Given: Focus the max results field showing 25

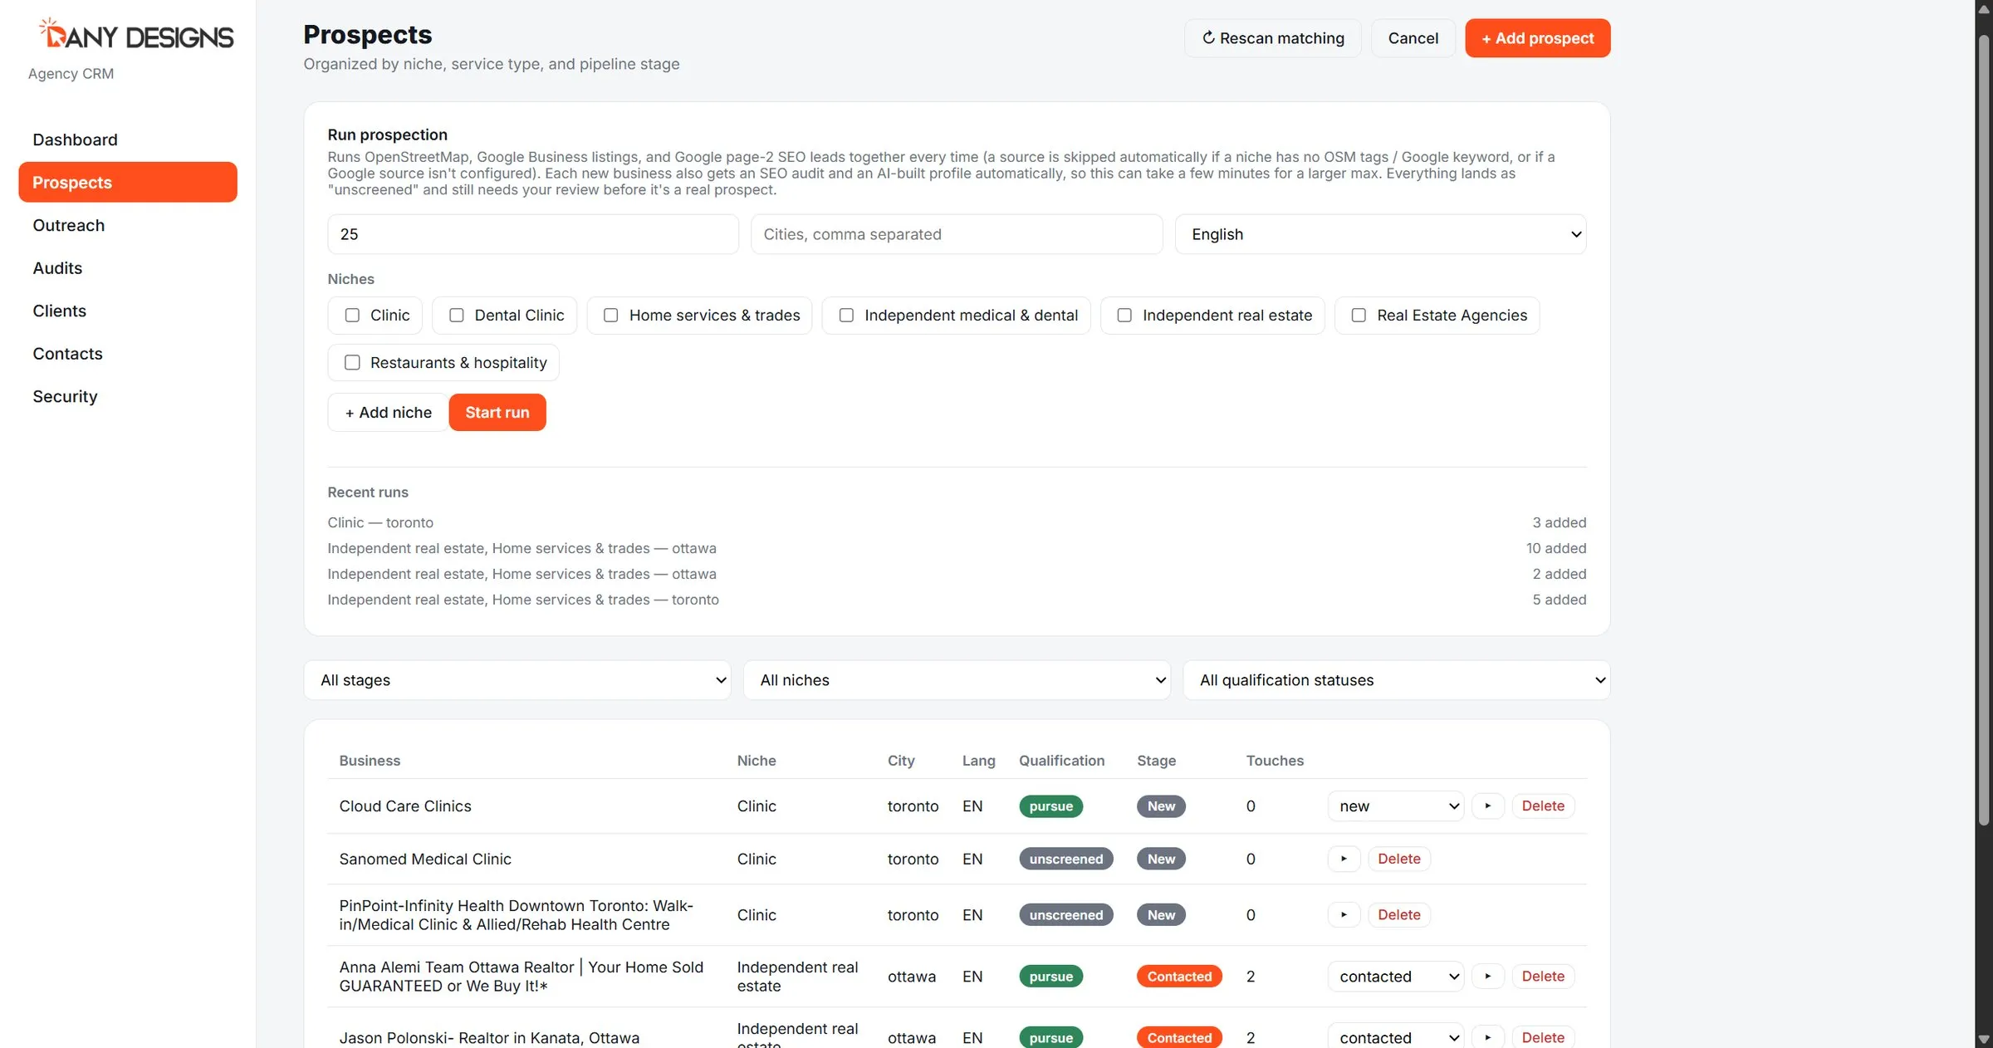Looking at the screenshot, I should [532, 234].
